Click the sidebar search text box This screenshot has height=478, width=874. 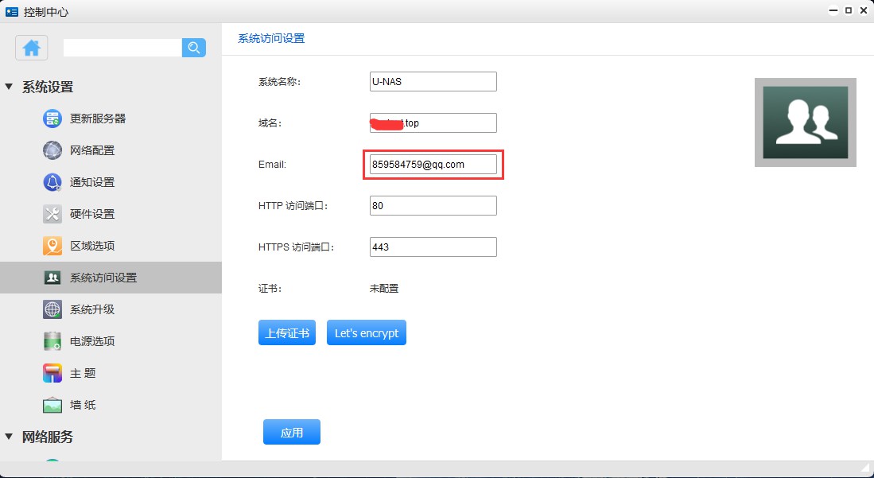pos(122,48)
